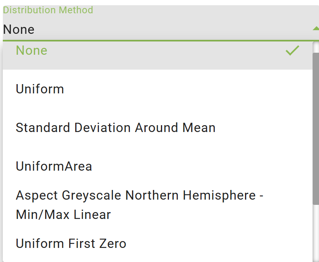Pick the UniformArea distribution entry

[x=54, y=166]
